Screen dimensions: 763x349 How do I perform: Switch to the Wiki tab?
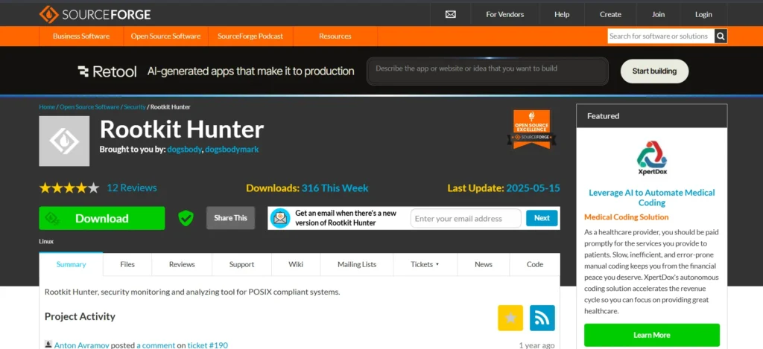pyautogui.click(x=296, y=264)
